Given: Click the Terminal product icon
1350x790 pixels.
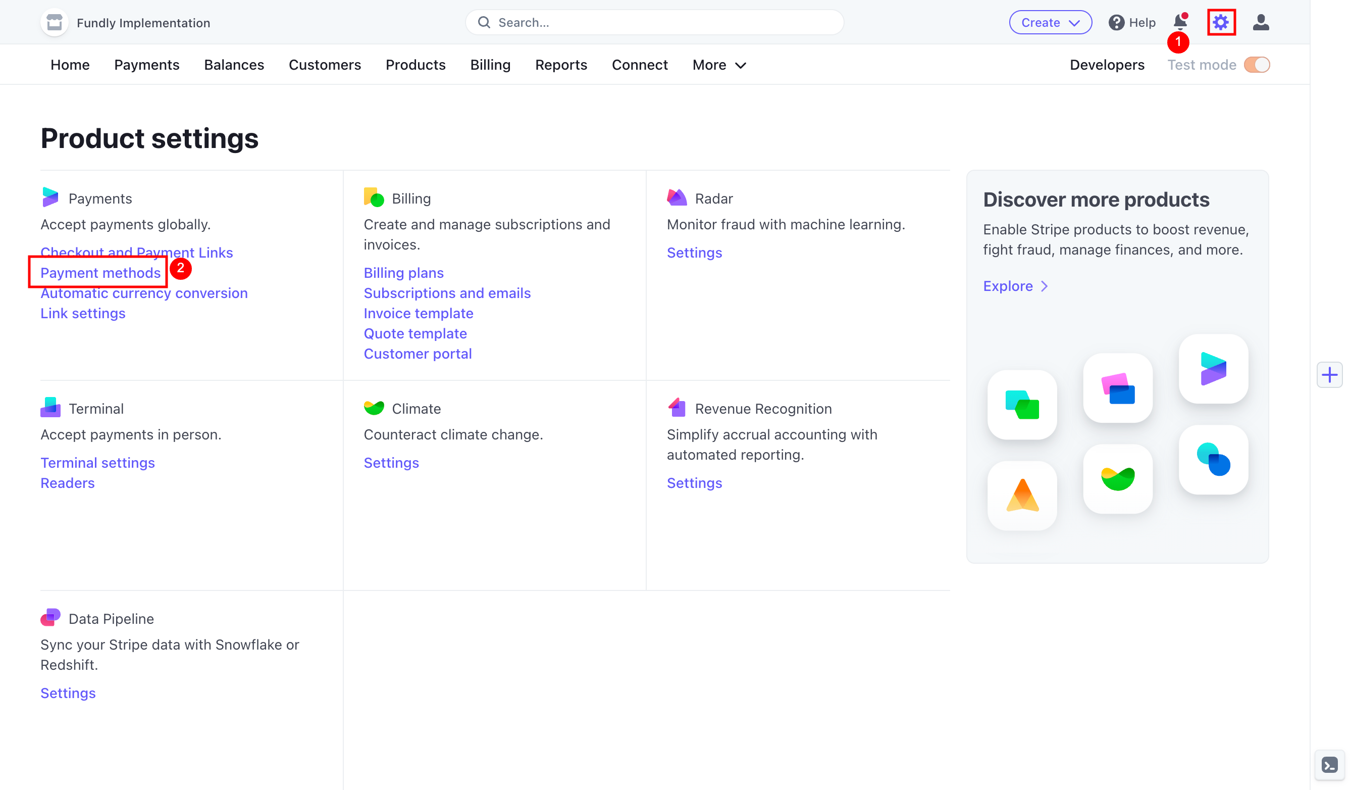Looking at the screenshot, I should pyautogui.click(x=50, y=408).
